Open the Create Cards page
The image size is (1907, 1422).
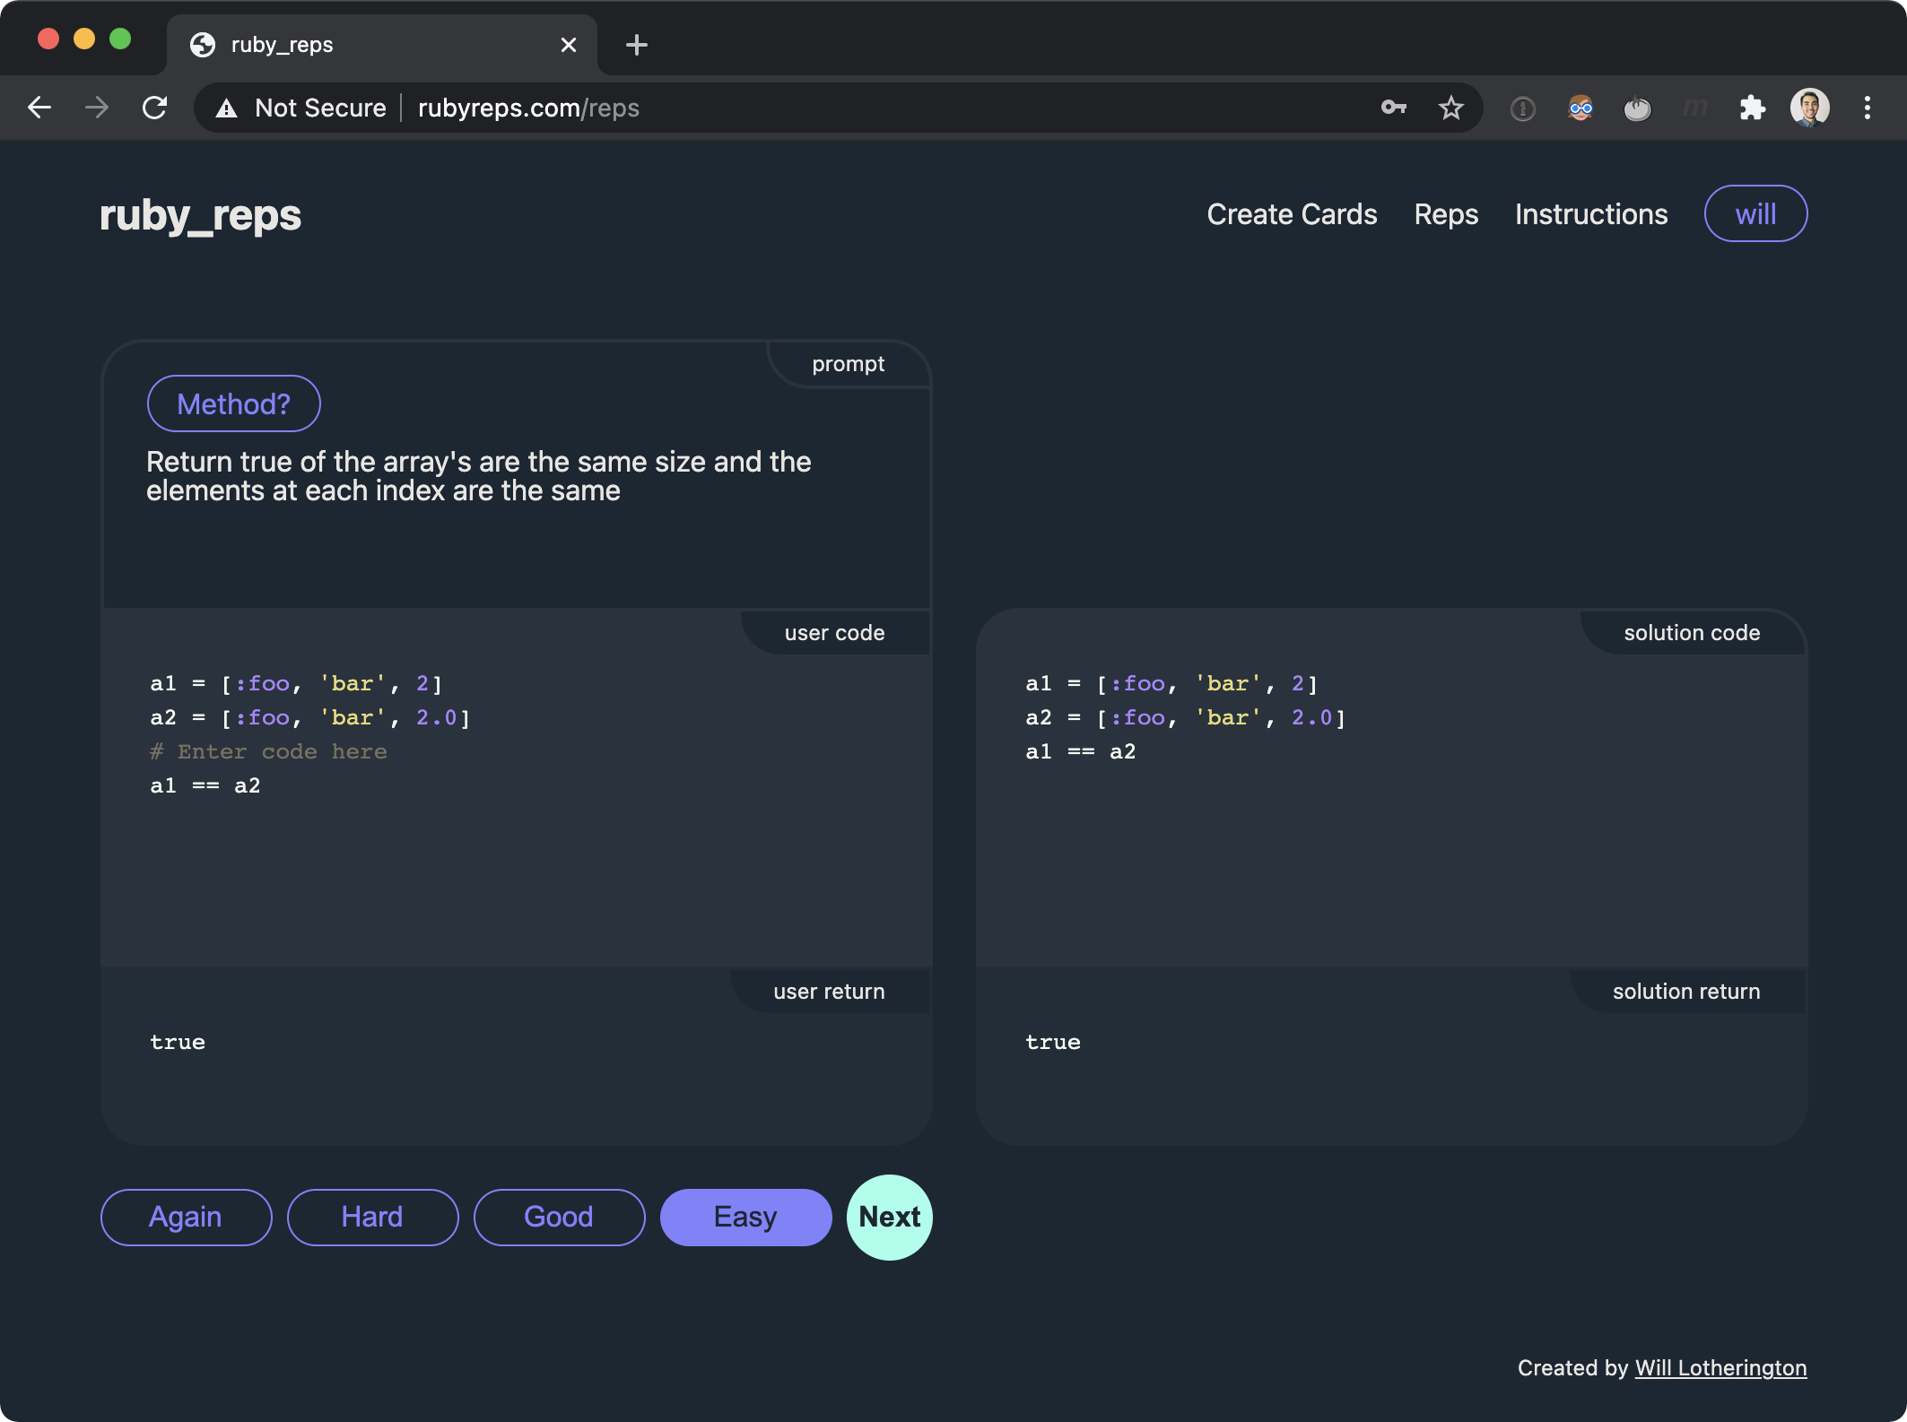point(1292,214)
